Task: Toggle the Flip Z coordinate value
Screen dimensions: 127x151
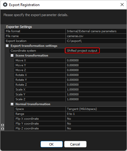Action: [x=96, y=129]
